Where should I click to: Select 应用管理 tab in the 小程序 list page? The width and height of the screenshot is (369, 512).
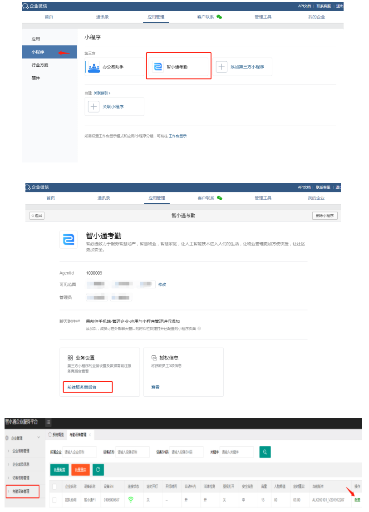(156, 17)
